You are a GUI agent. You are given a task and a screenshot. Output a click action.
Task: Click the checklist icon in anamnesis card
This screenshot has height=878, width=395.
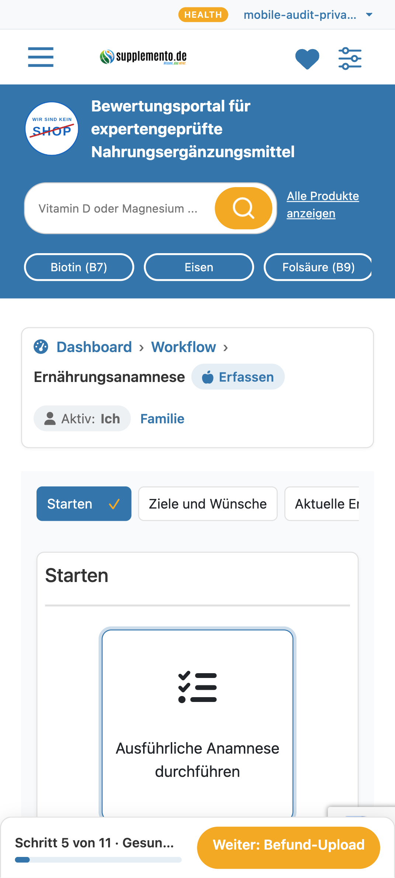click(x=197, y=687)
